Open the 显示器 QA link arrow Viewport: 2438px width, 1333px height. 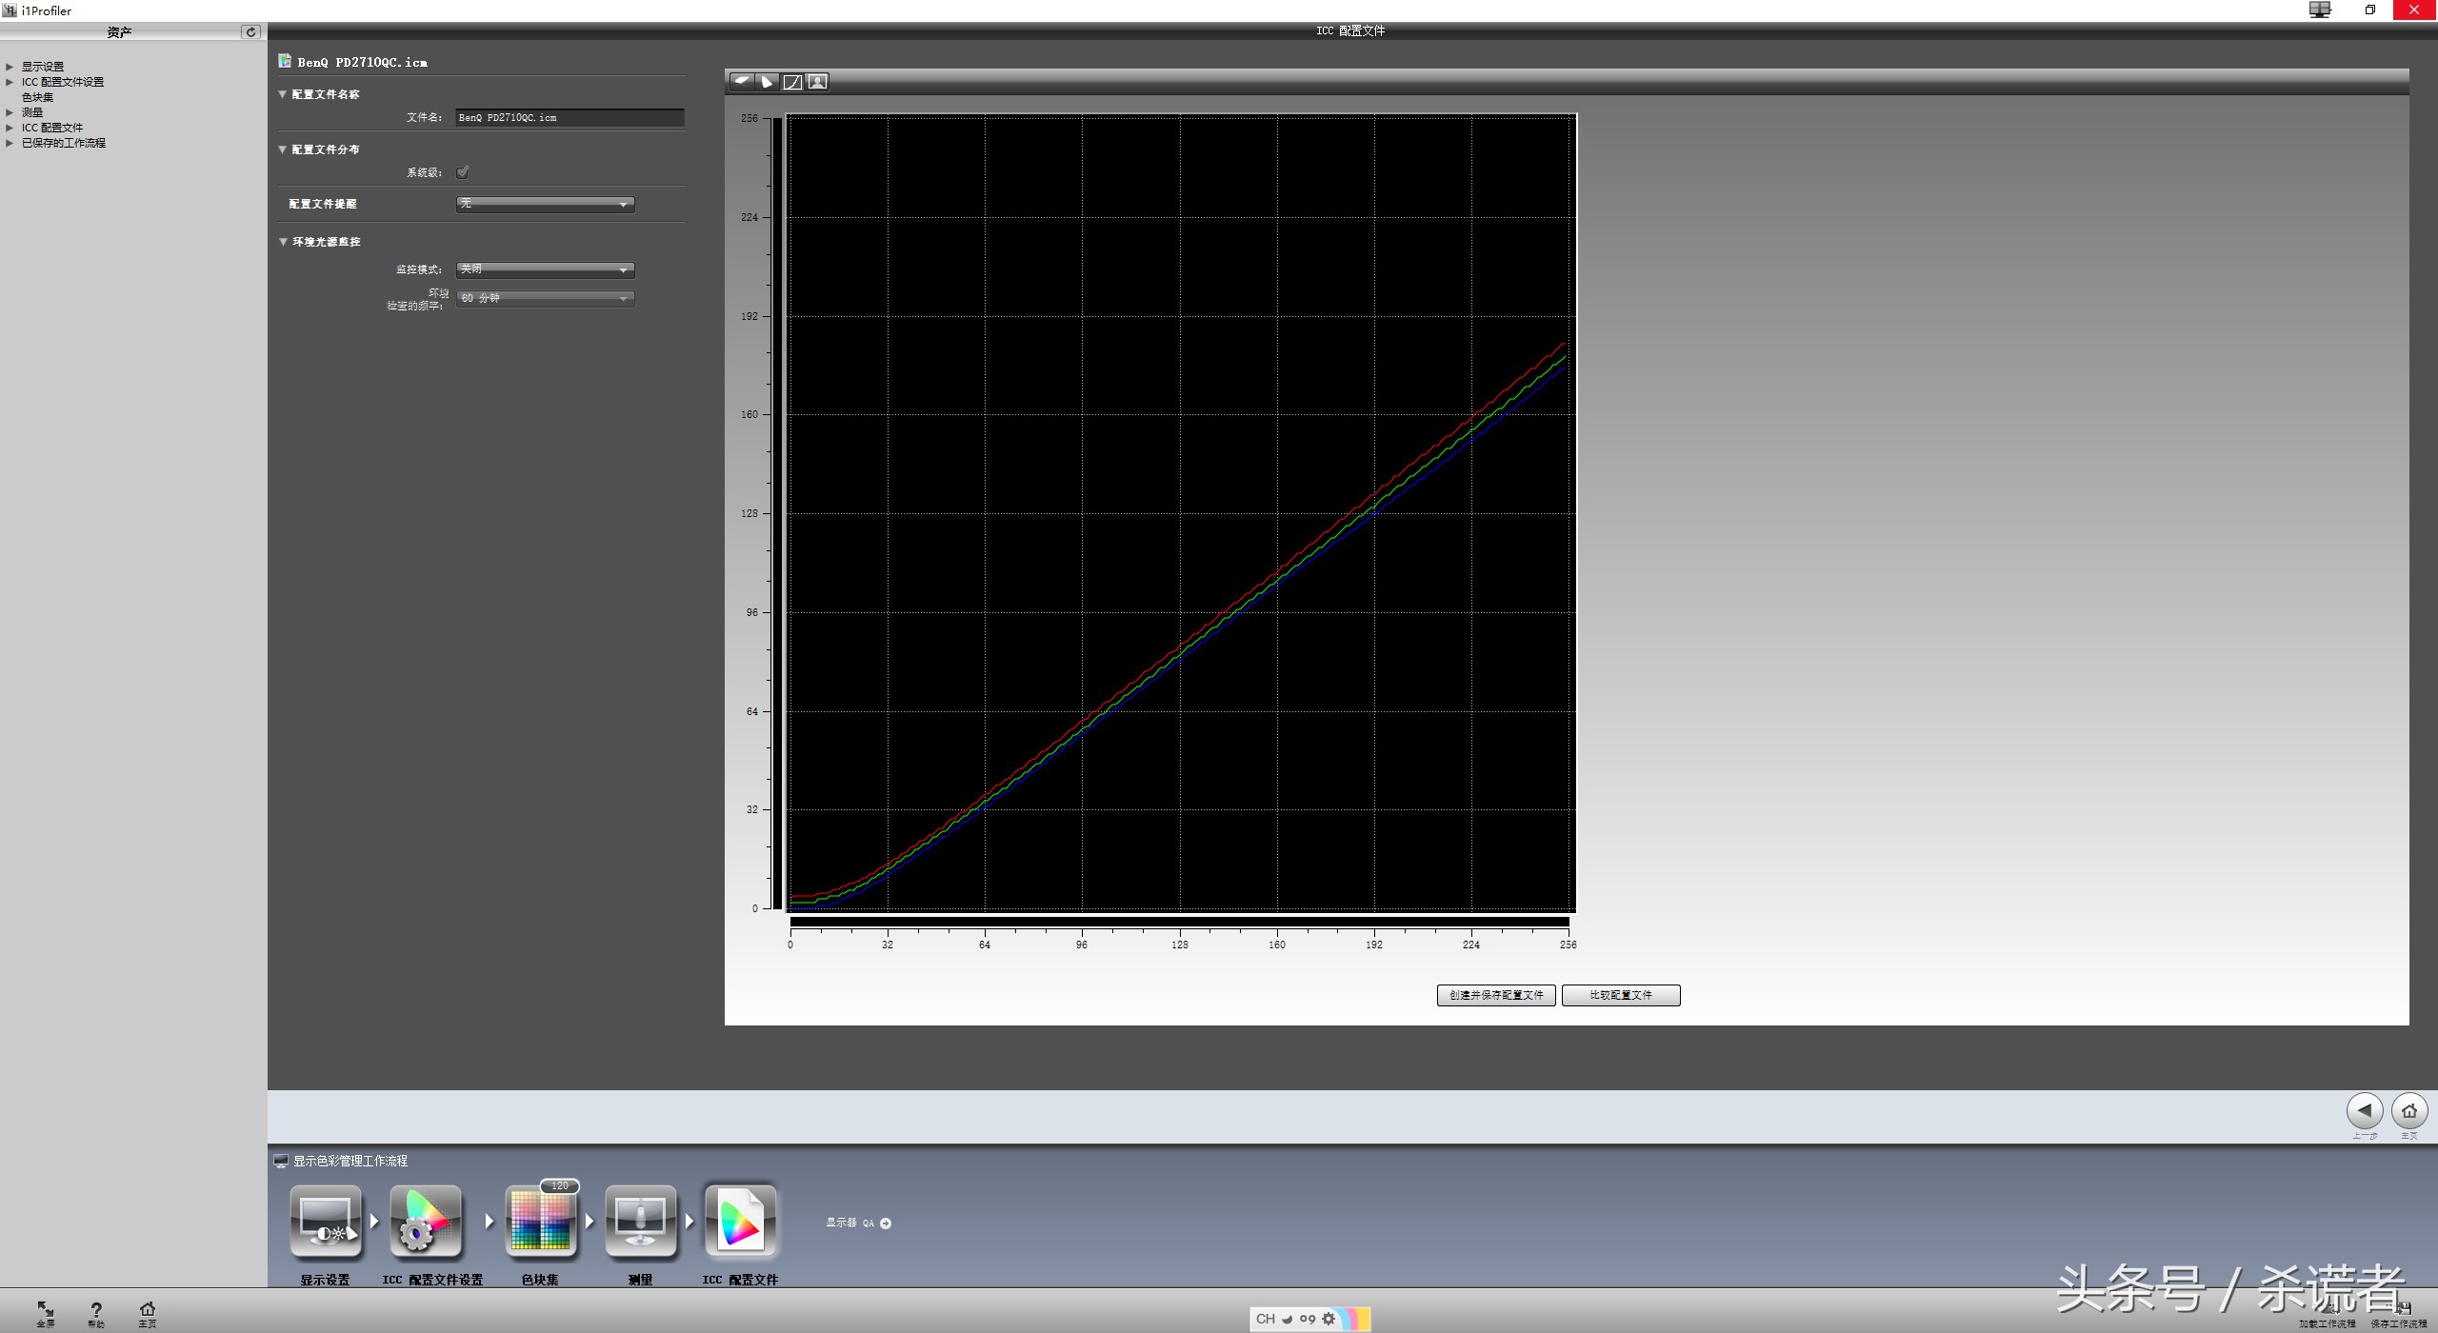(x=886, y=1224)
